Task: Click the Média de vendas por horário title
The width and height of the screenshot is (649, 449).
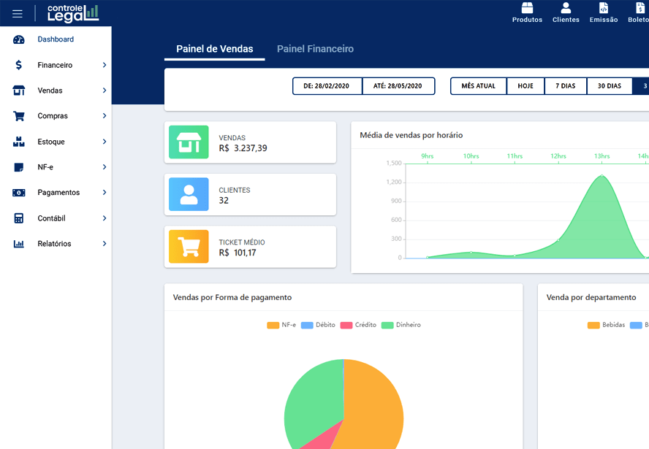Action: pyautogui.click(x=411, y=135)
